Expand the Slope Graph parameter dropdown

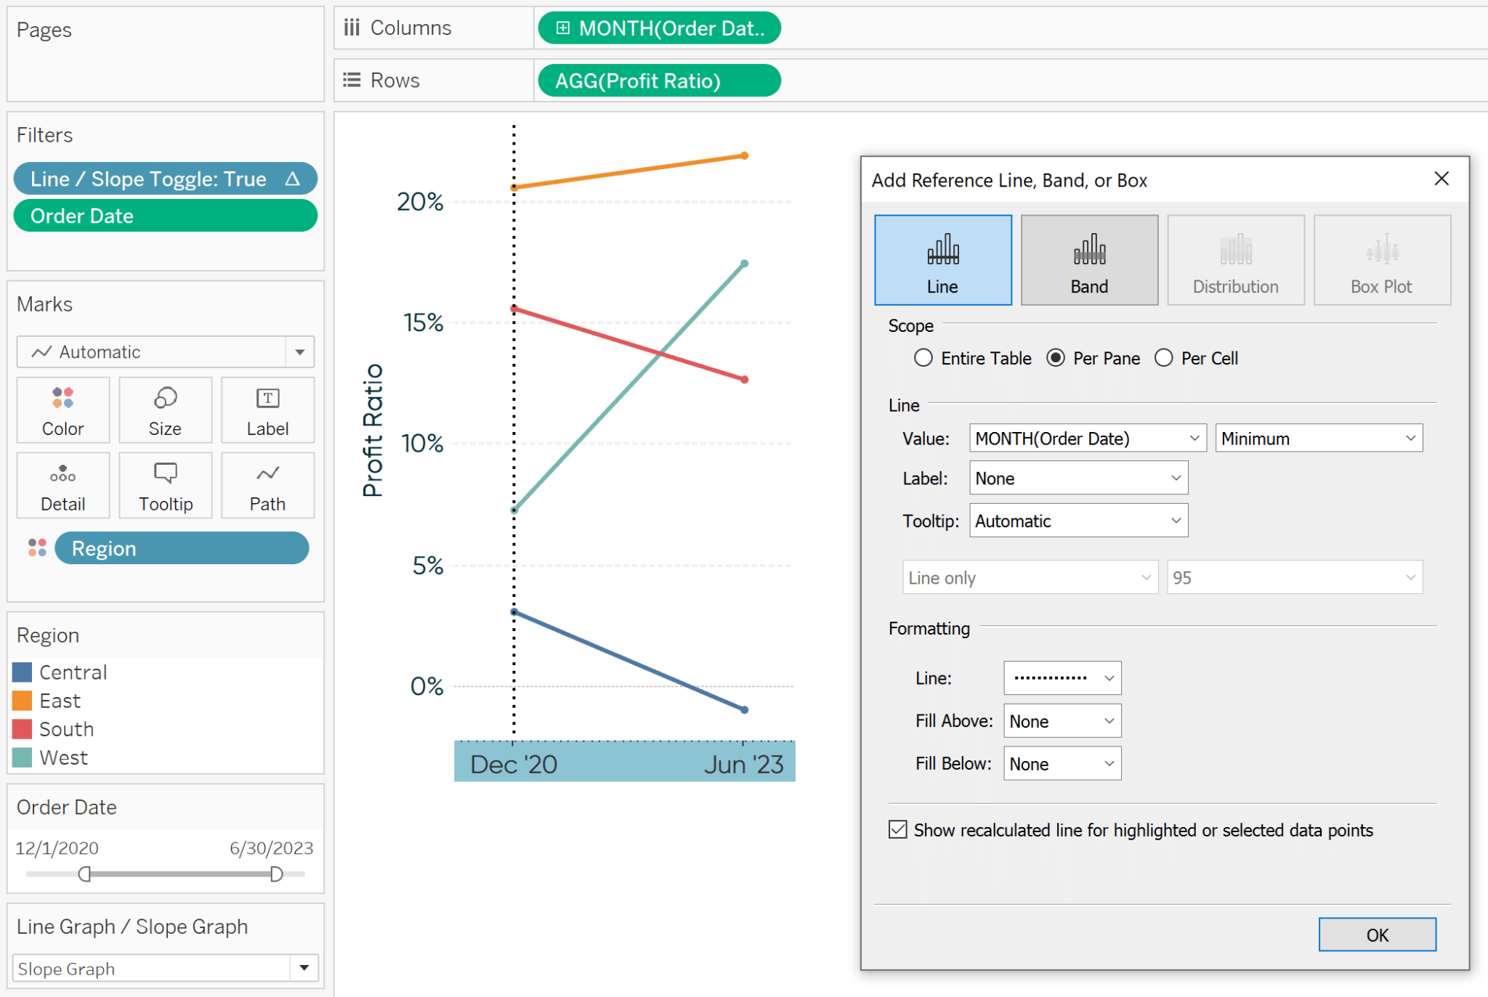[x=304, y=968]
